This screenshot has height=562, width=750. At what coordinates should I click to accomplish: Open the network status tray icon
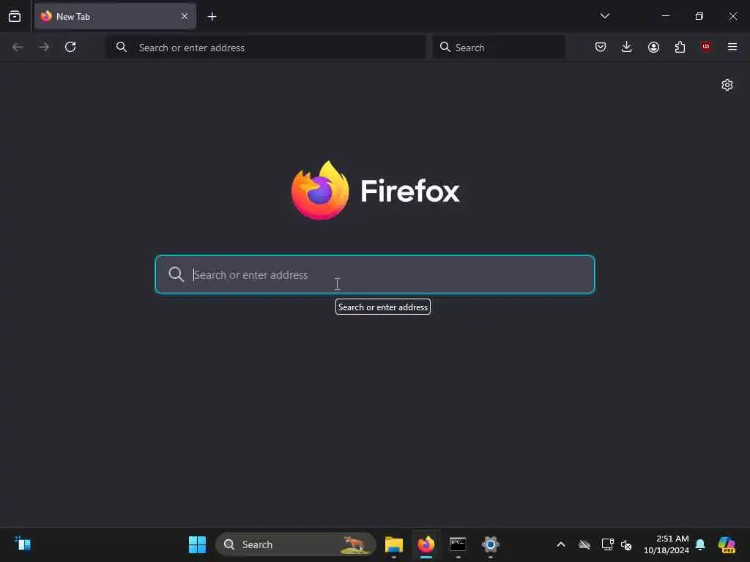point(607,544)
